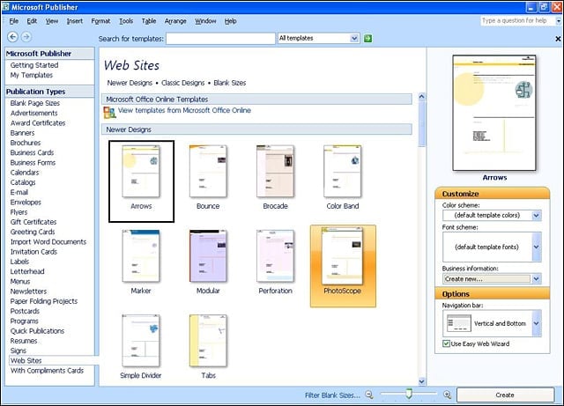
Task: Click the Microsoft Office Online icon
Action: 109,113
